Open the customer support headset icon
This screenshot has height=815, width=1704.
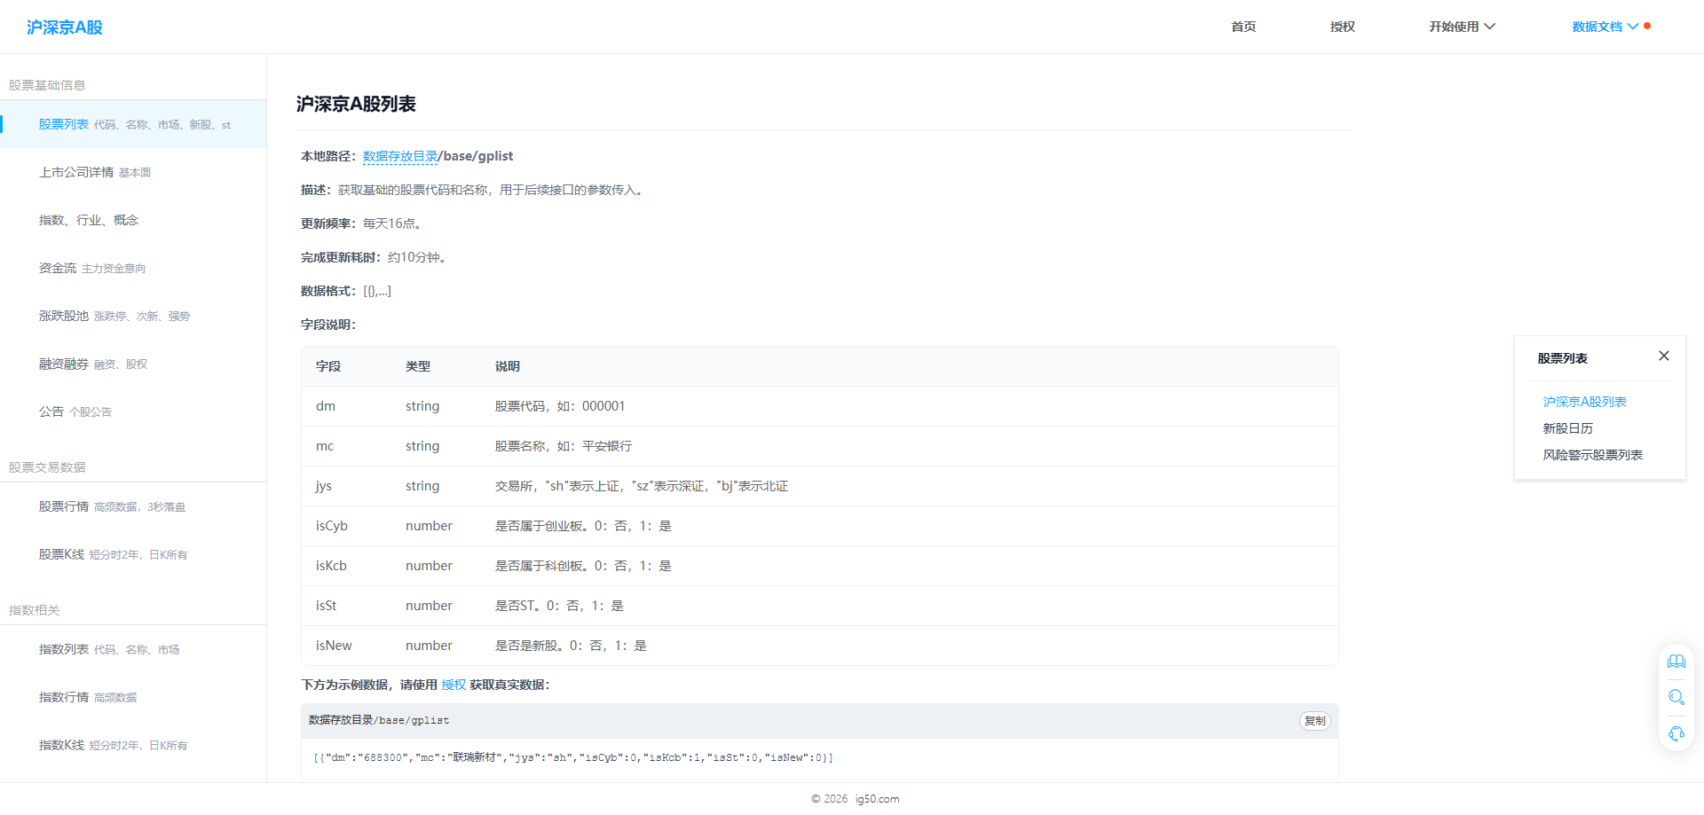tap(1676, 733)
